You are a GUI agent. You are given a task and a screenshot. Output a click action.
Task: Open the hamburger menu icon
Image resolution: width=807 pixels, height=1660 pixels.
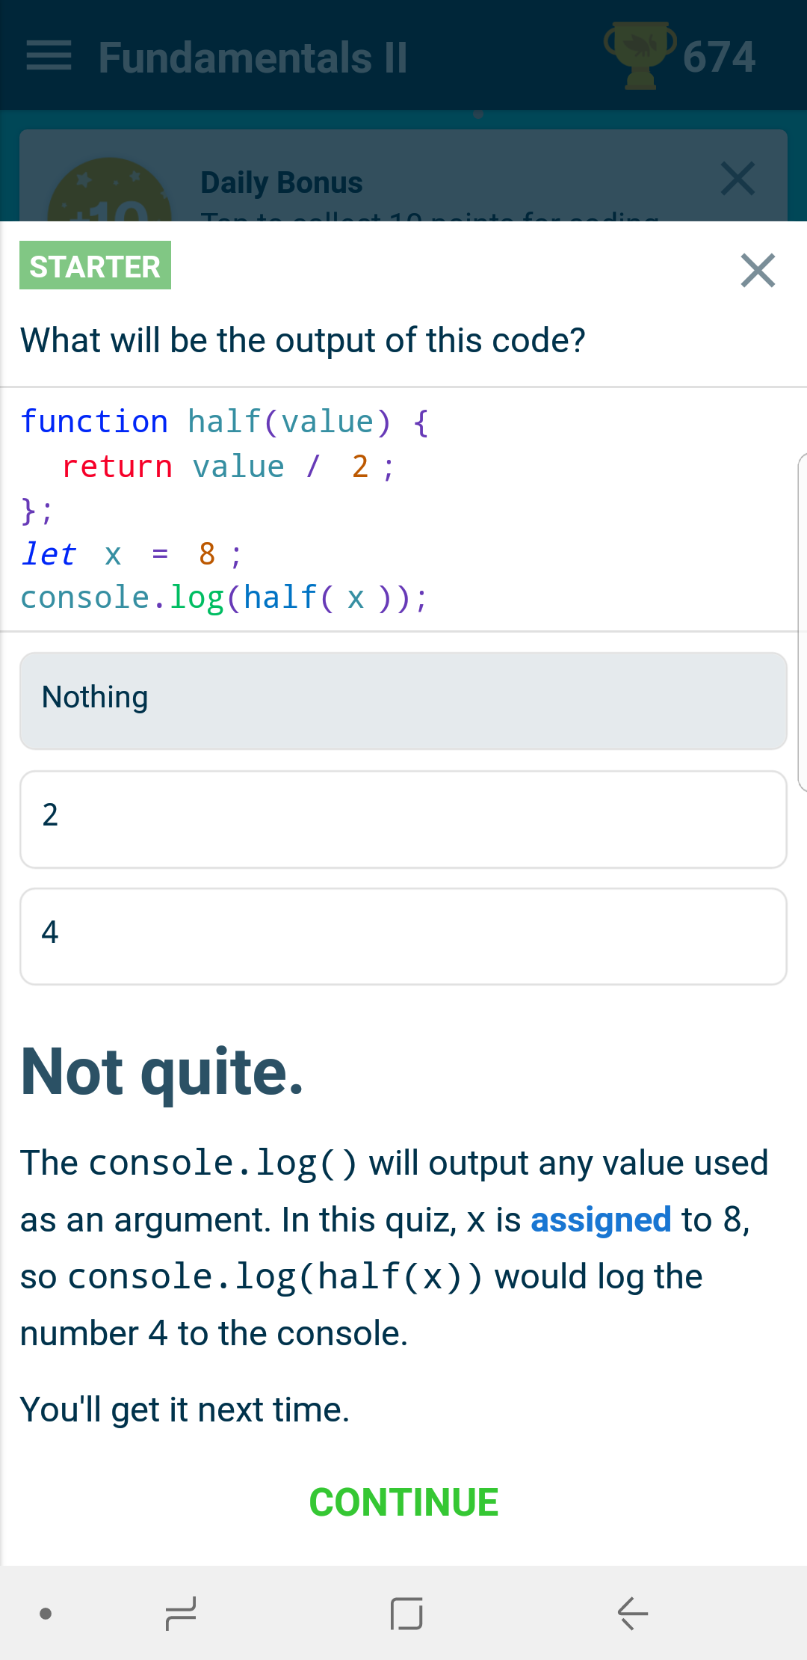click(x=49, y=57)
